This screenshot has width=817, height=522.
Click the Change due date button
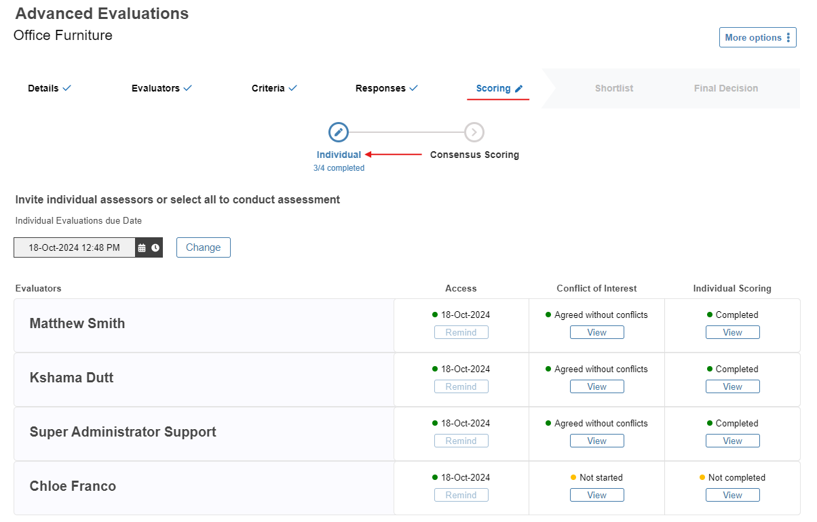coord(204,247)
